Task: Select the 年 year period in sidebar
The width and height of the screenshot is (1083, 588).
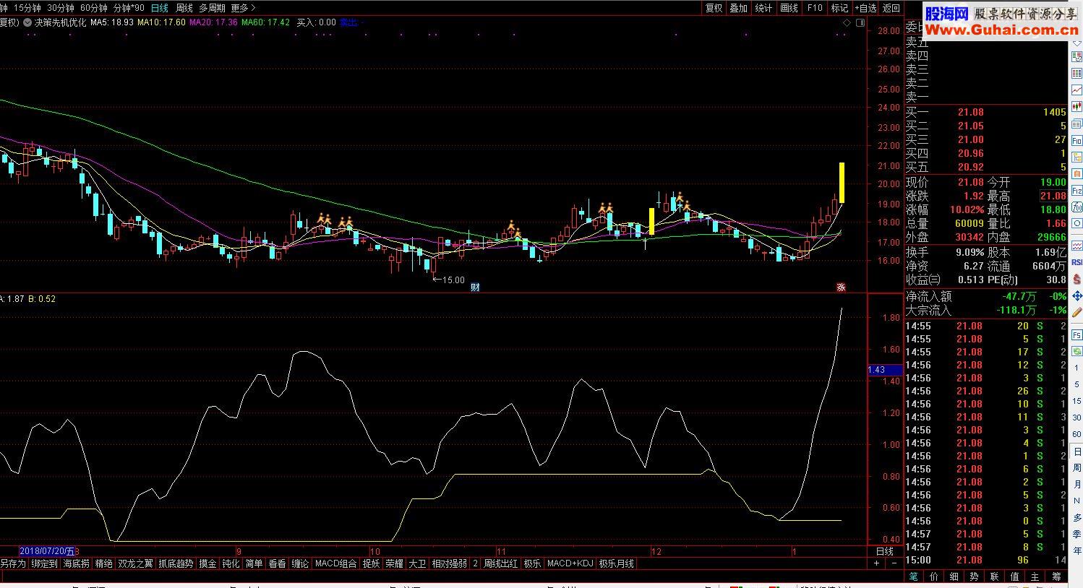Action: pyautogui.click(x=1077, y=551)
